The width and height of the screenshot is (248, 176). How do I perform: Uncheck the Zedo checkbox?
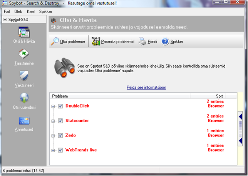(60, 135)
